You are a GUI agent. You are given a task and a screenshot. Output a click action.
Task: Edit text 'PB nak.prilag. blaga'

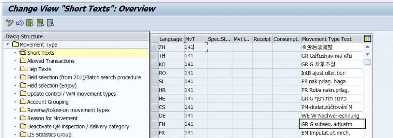(332, 81)
